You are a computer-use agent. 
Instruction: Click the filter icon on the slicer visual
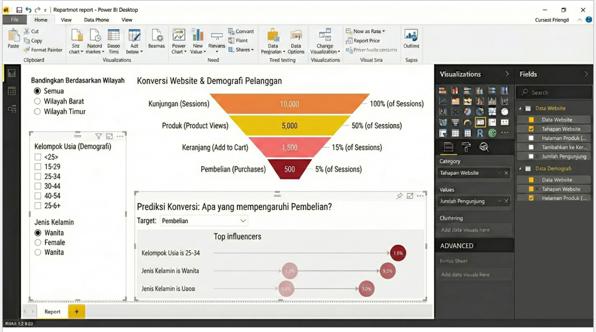[x=99, y=137]
